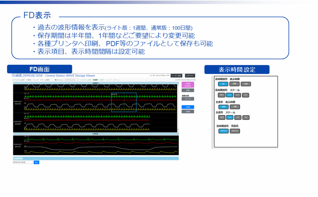This screenshot has width=318, height=197.
Task: Switch waveform background color to ホワイト
Action: 235,131
